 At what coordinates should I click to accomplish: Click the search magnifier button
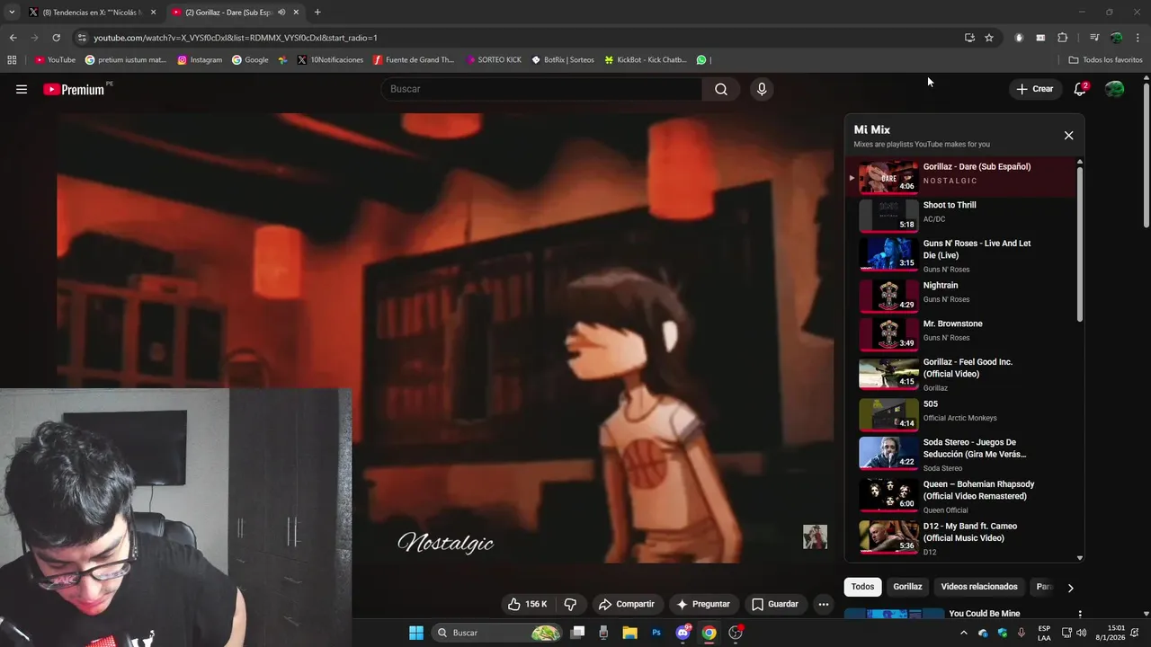point(721,89)
